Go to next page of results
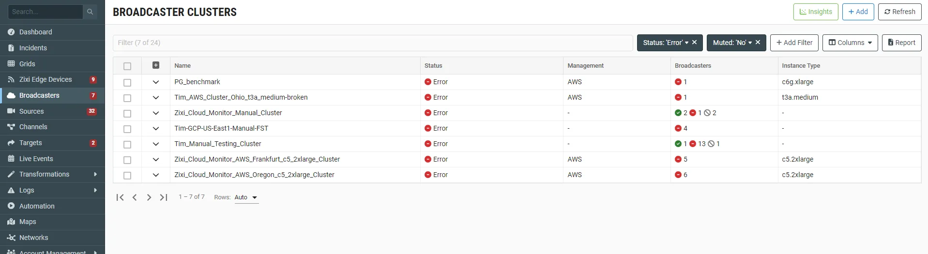This screenshot has width=928, height=254. pyautogui.click(x=149, y=197)
